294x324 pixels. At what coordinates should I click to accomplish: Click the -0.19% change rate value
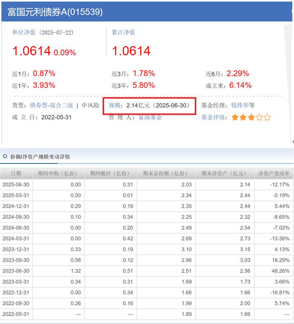click(x=281, y=195)
